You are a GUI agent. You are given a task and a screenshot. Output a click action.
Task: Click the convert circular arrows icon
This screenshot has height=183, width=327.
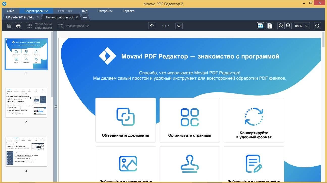point(254,116)
